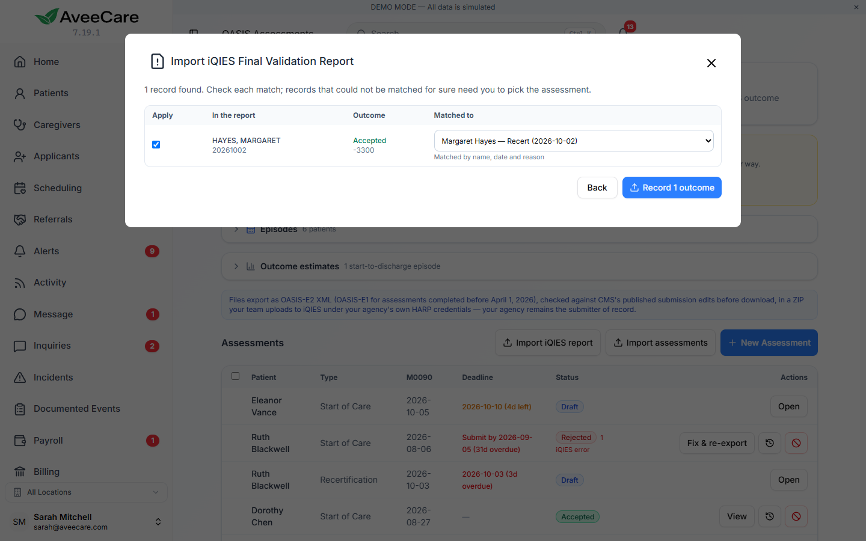Viewport: 866px width, 541px height.
Task: Click the Alerts bell icon in sidebar
Action: (x=20, y=251)
